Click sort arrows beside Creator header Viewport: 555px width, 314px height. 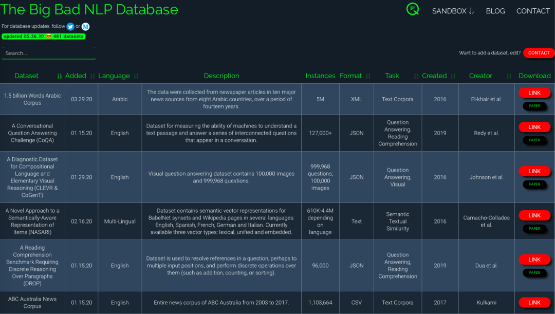point(509,76)
